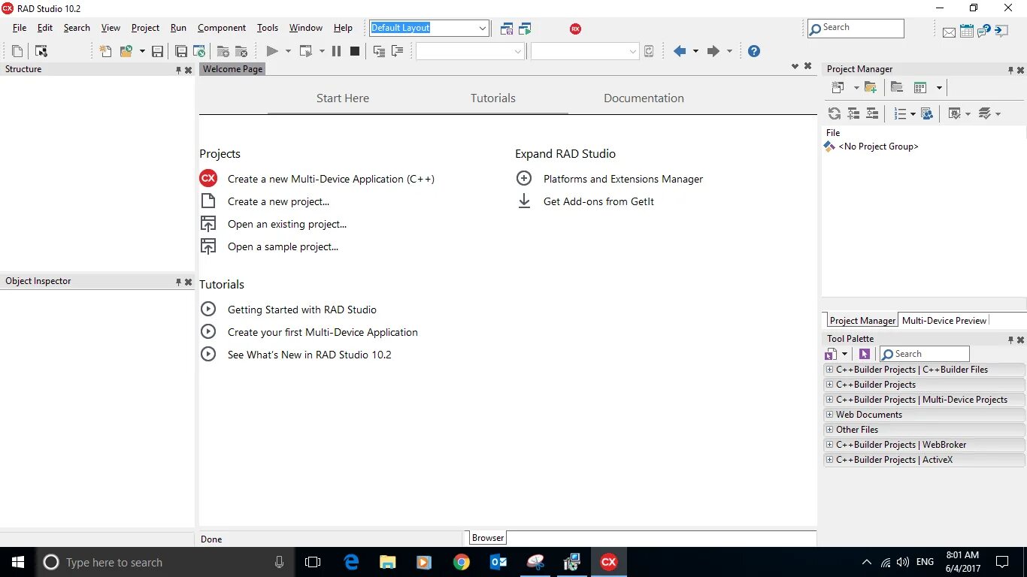This screenshot has height=577, width=1027.
Task: Click the IDE Search box at top right
Action: [856, 29]
